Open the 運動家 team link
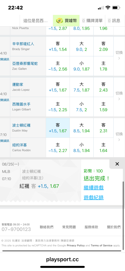This screenshot has width=125, height=271. [x=18, y=85]
